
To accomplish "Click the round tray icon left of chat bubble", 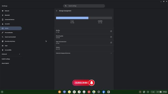I will [140, 92].
